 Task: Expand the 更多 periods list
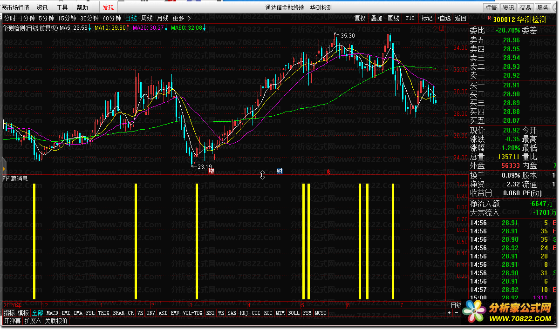[181, 18]
